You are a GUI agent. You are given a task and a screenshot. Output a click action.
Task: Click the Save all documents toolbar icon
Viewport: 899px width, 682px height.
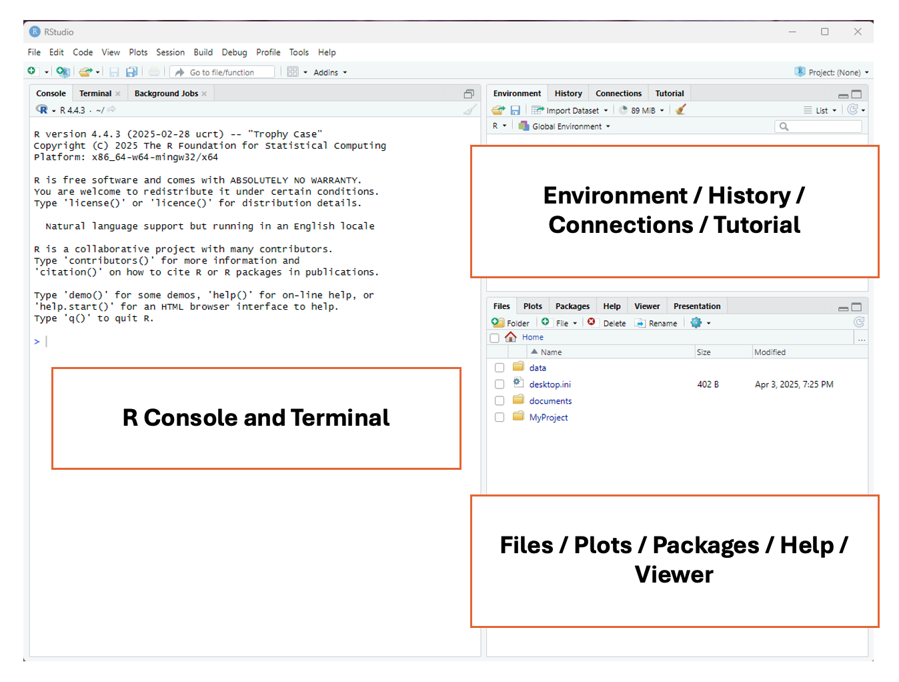tap(131, 72)
